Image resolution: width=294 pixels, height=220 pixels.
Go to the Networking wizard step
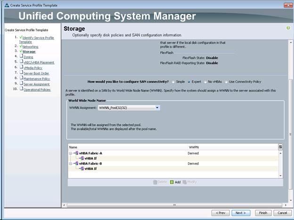pyautogui.click(x=30, y=47)
